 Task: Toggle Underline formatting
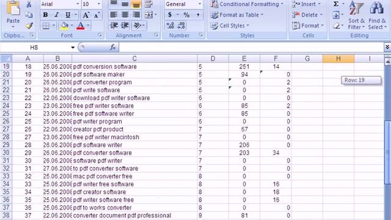[68, 15]
